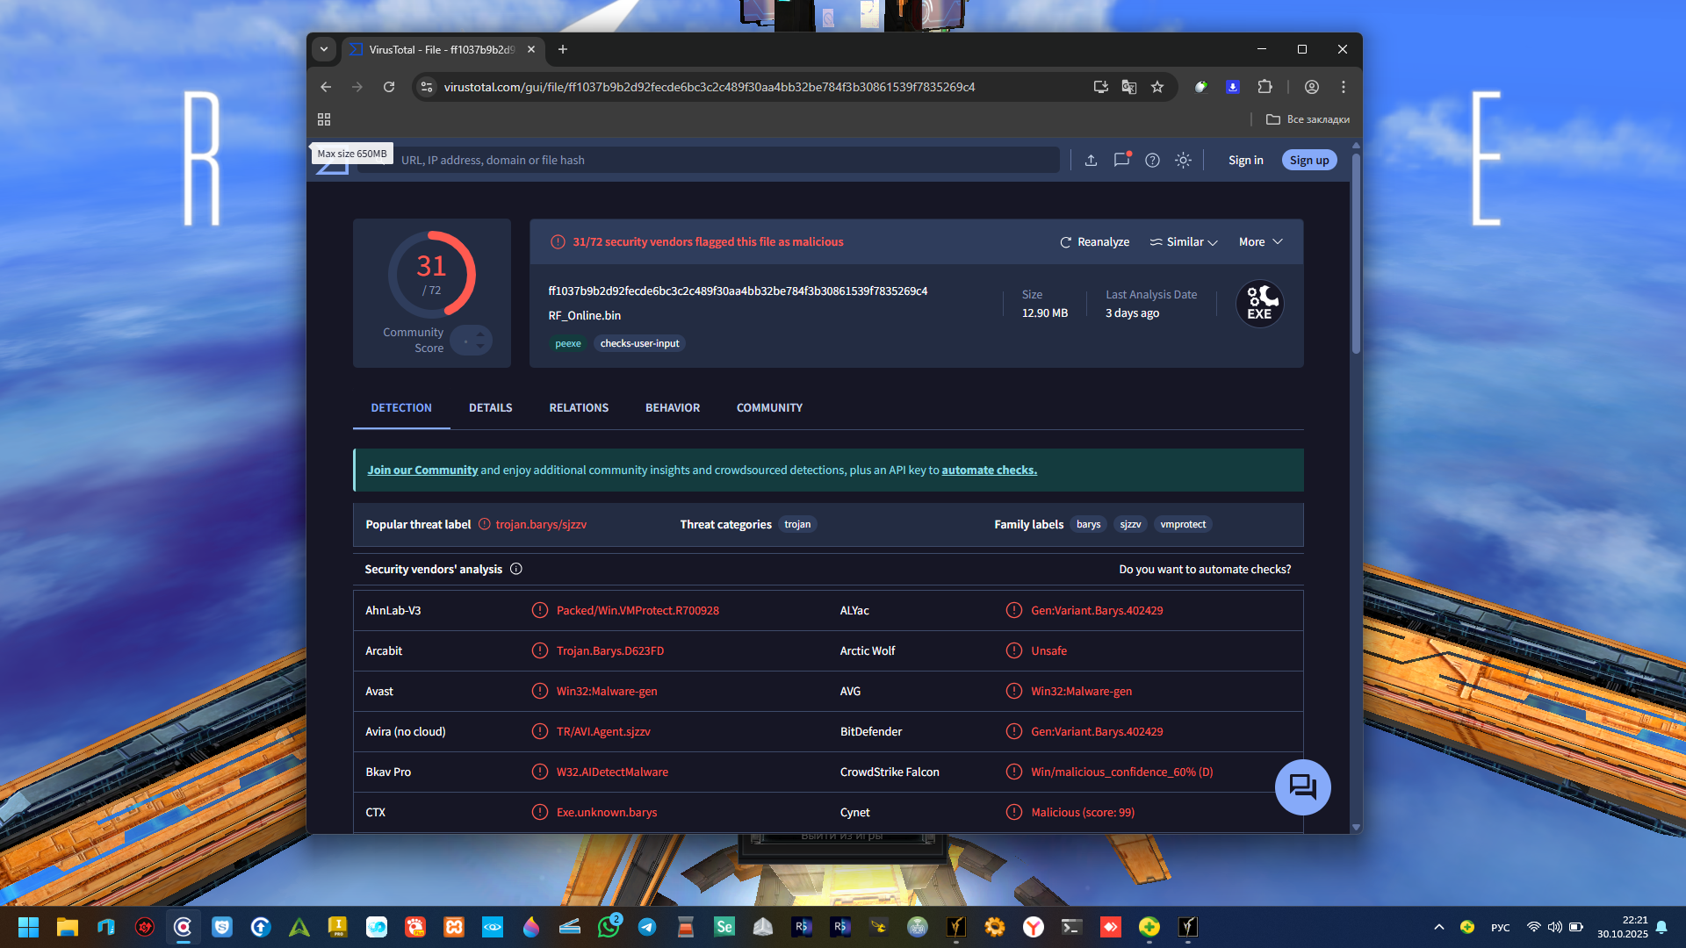Toggle the light/dark theme sun icon
The height and width of the screenshot is (948, 1686).
point(1183,160)
